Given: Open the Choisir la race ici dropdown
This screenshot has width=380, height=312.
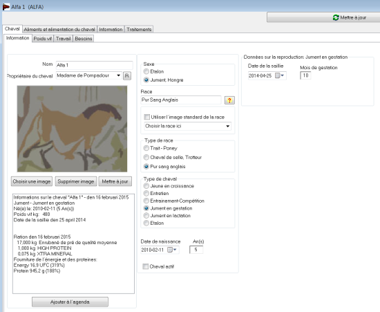Looking at the screenshot, I should point(227,126).
